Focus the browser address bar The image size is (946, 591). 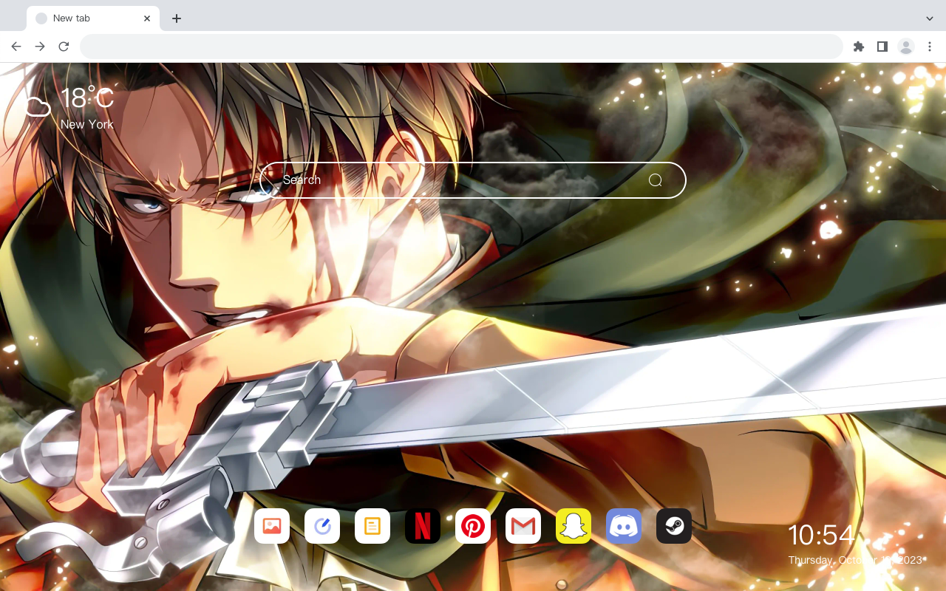pyautogui.click(x=461, y=47)
